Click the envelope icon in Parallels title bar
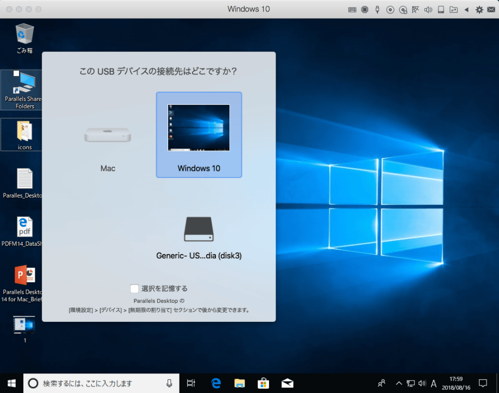Screen dimensions: 499x393 pos(491,10)
